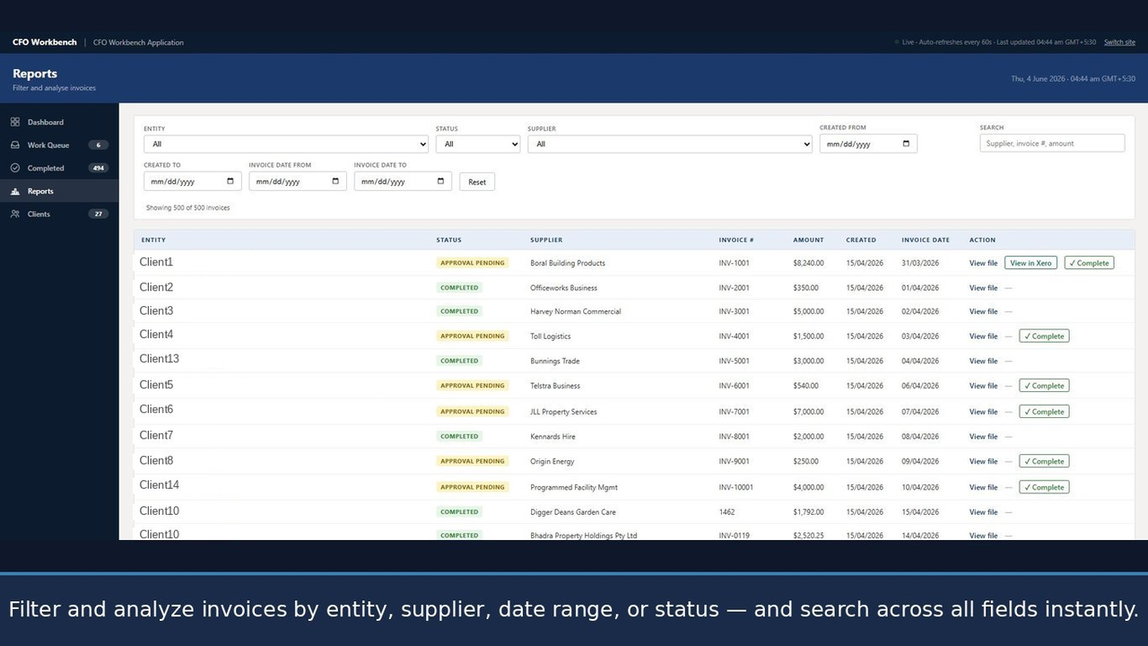
Task: Open the Invoice Date To calendar icon
Action: point(440,181)
